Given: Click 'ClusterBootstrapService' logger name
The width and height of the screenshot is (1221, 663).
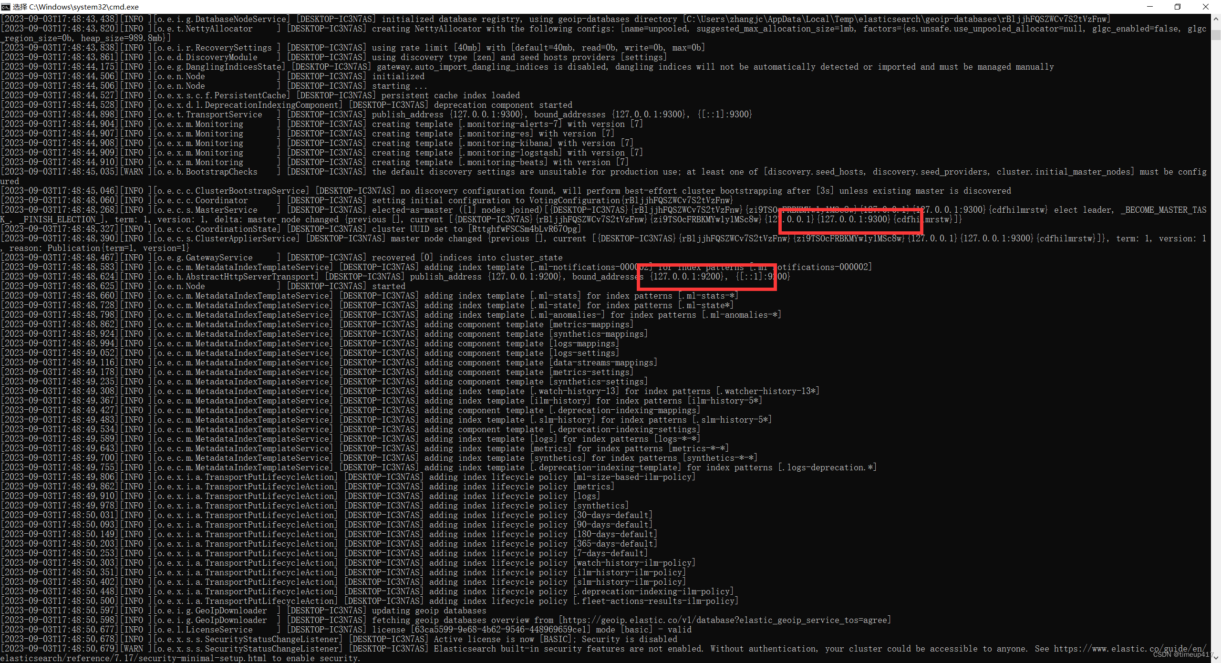Looking at the screenshot, I should point(250,191).
